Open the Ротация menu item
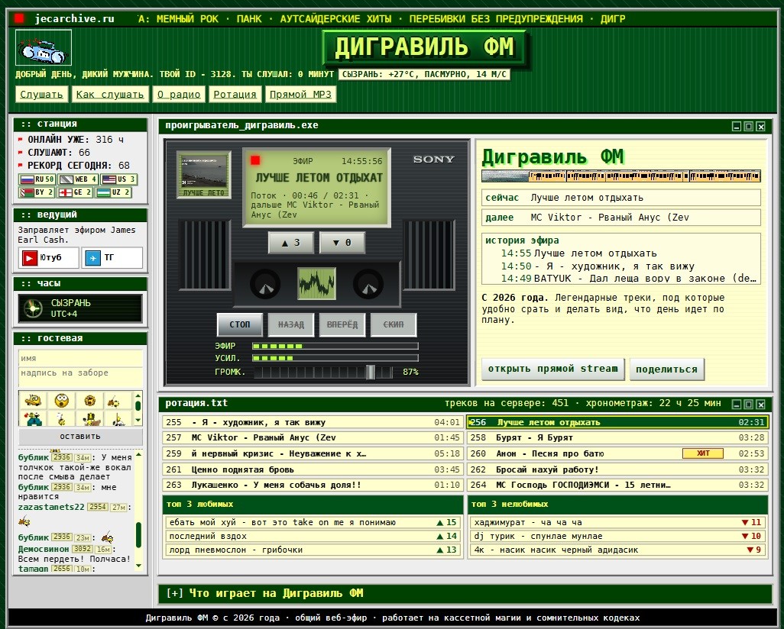Image resolution: width=784 pixels, height=629 pixels. (235, 95)
